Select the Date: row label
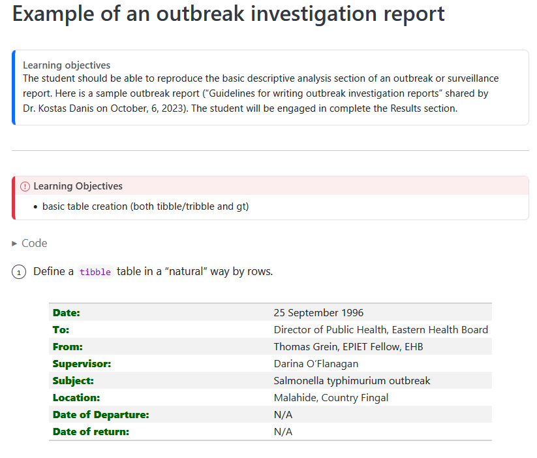Viewport: 537px width, 458px height. click(67, 313)
